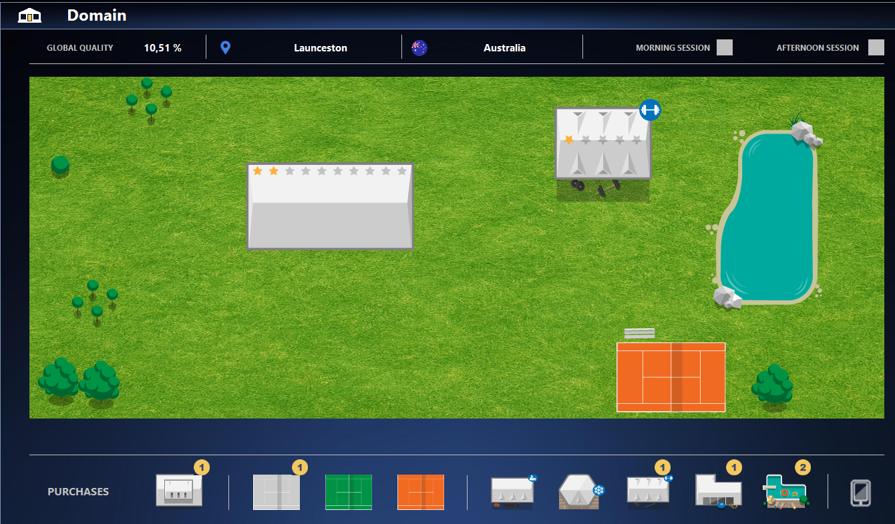This screenshot has height=524, width=895.
Task: Click the Launceston location label
Action: (x=321, y=48)
